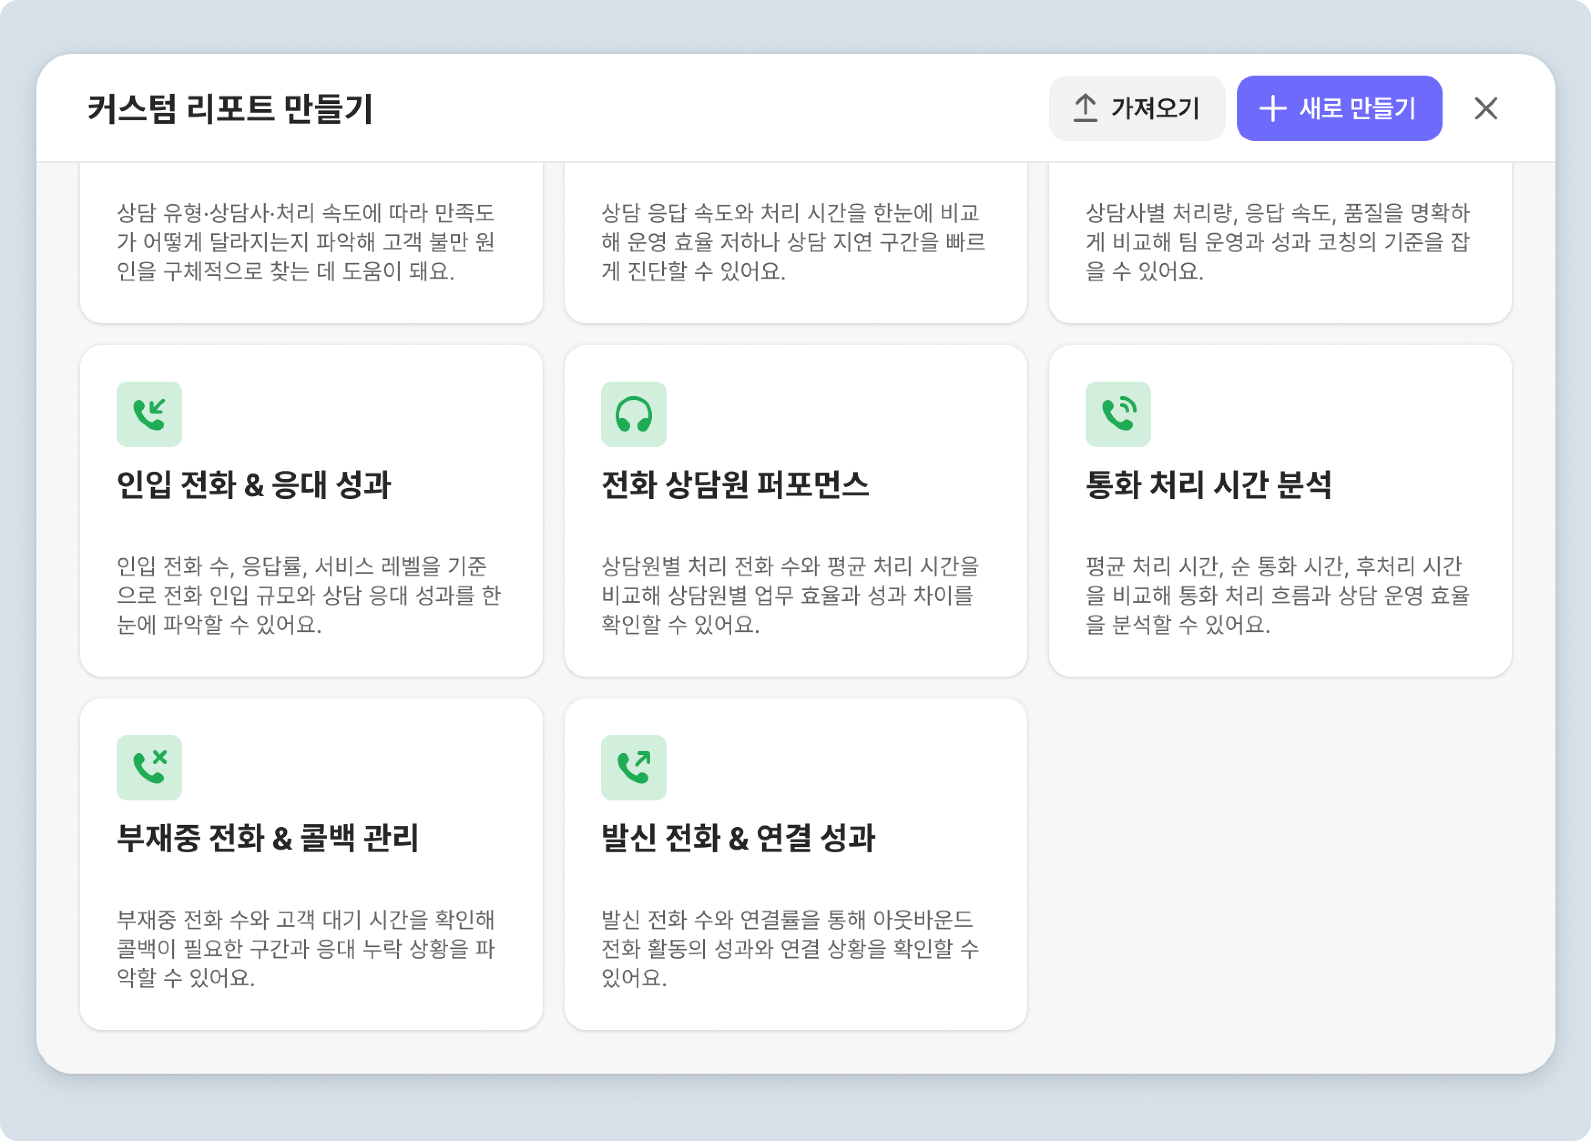Click the description text about 아웃바운드 전화 활동
This screenshot has width=1591, height=1141.
[x=789, y=947]
